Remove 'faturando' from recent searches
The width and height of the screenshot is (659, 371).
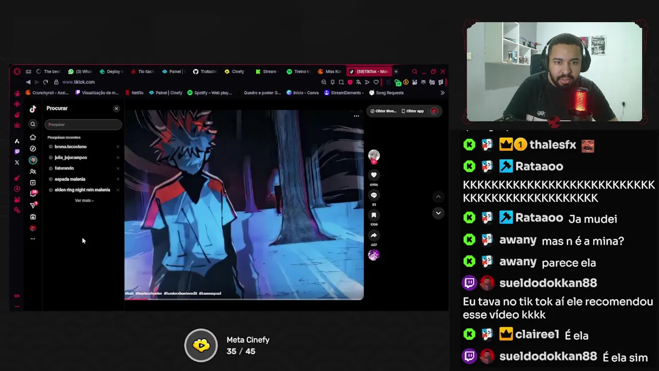(117, 168)
